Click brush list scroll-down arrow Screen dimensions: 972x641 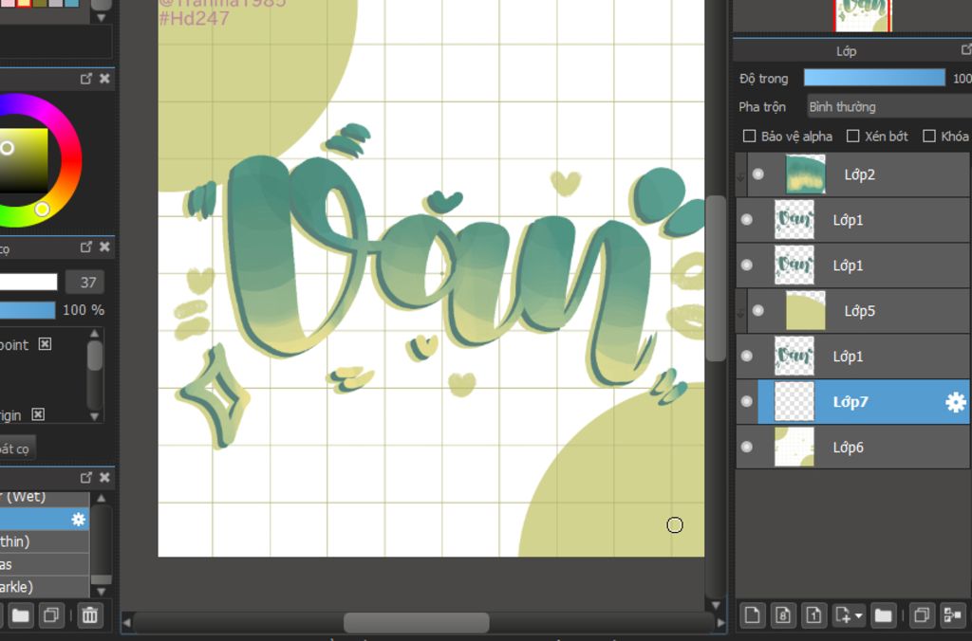click(x=101, y=591)
